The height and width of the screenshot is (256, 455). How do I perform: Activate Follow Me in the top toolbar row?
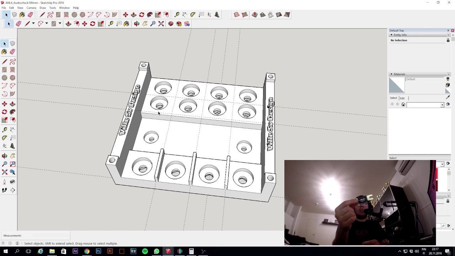click(x=150, y=15)
